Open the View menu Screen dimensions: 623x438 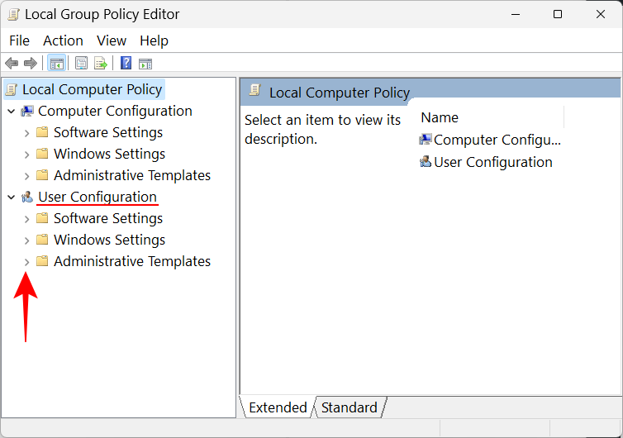coord(112,40)
